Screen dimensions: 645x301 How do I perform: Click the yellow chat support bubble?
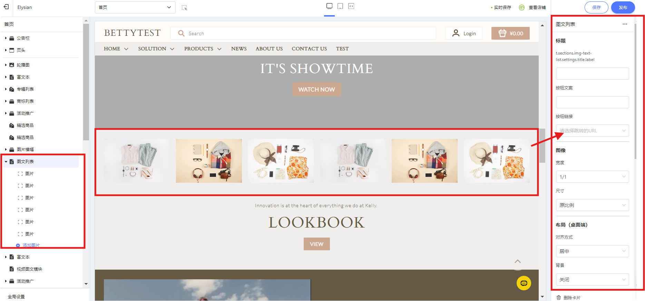[524, 283]
